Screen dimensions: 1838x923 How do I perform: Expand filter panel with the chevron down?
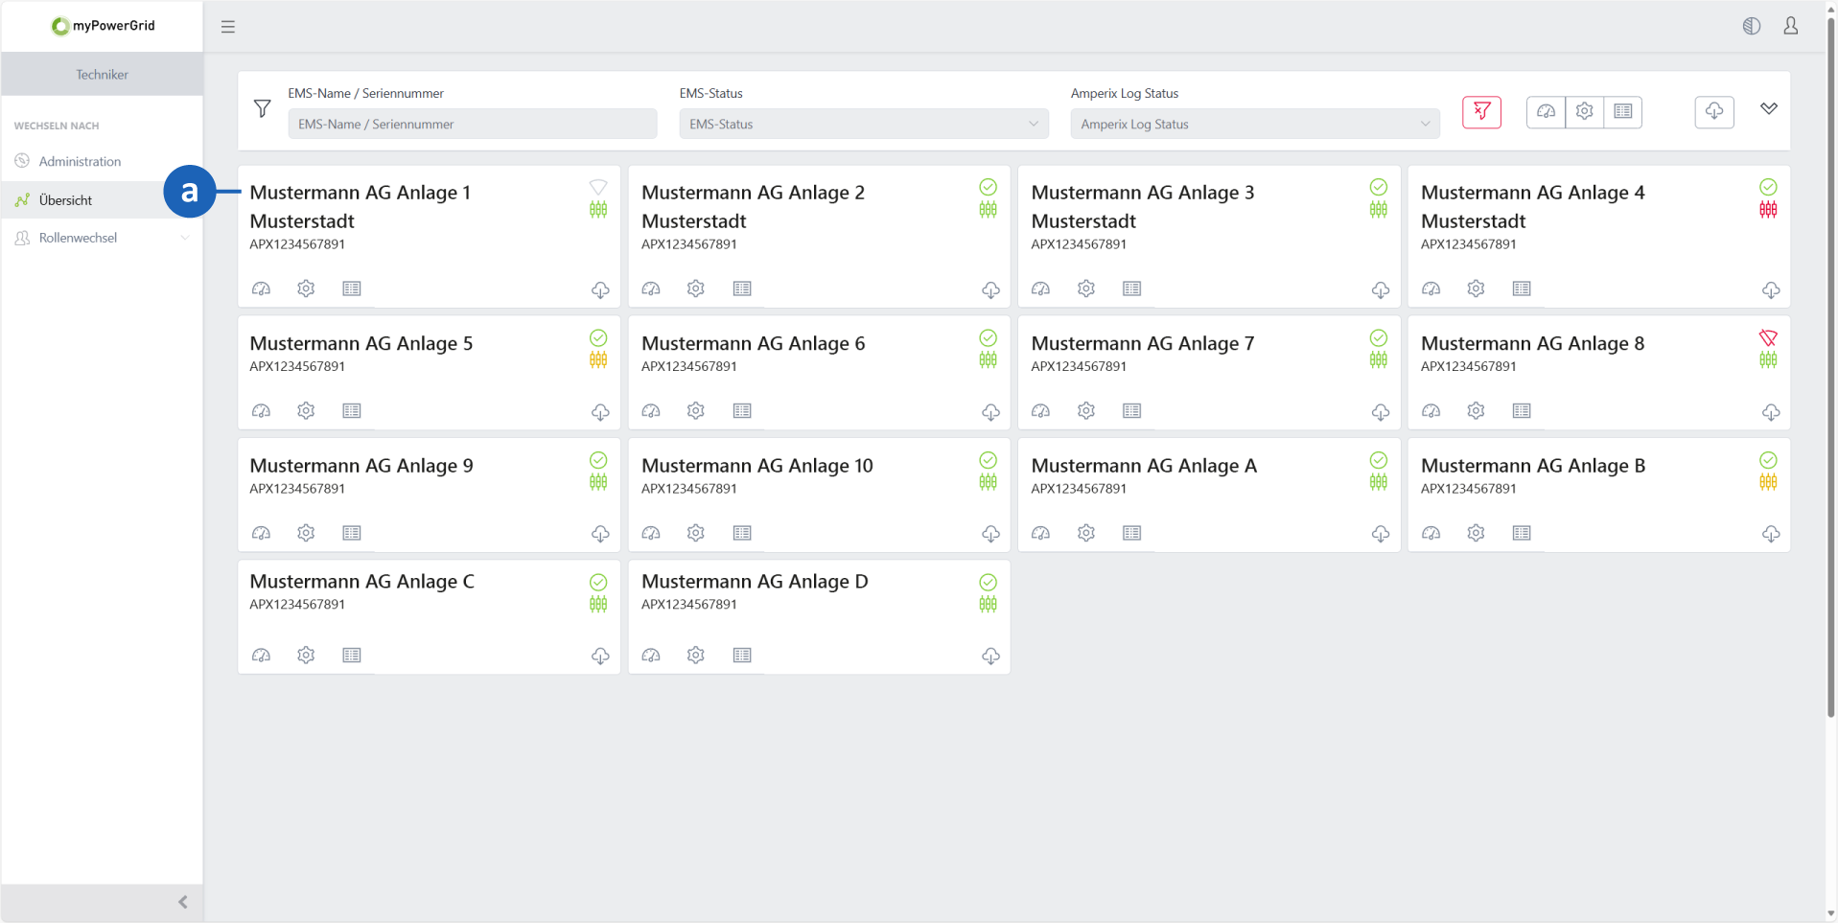pyautogui.click(x=1768, y=108)
